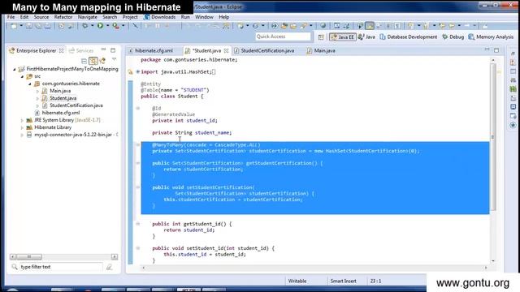Click the Print toolbar icon

click(x=48, y=26)
